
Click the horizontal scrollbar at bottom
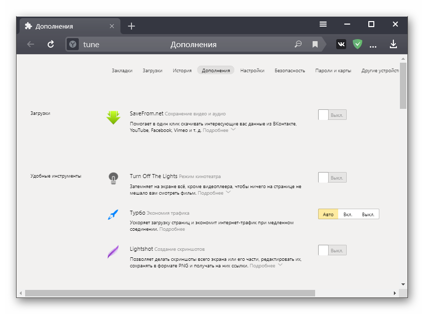point(170,293)
